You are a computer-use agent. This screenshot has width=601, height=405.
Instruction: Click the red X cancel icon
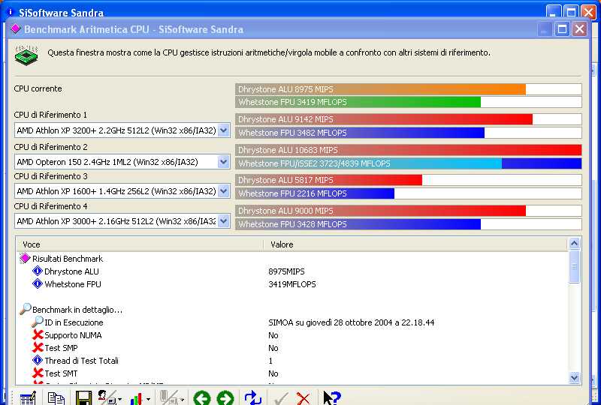click(304, 399)
